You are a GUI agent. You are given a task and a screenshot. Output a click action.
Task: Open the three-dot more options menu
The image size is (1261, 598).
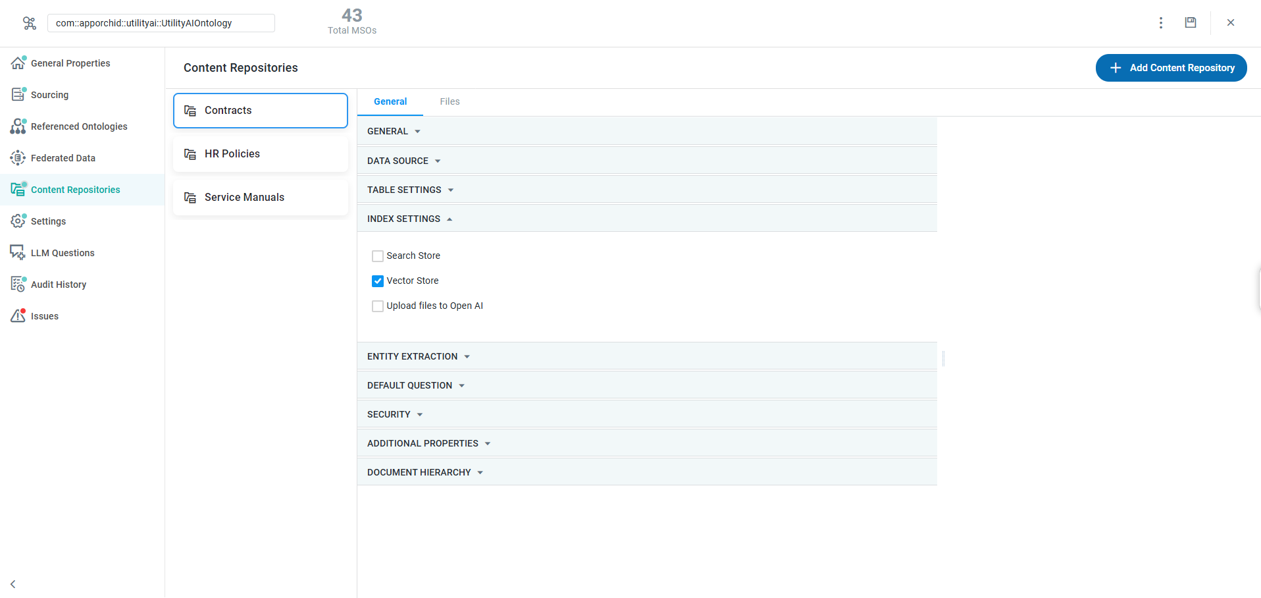pyautogui.click(x=1160, y=23)
